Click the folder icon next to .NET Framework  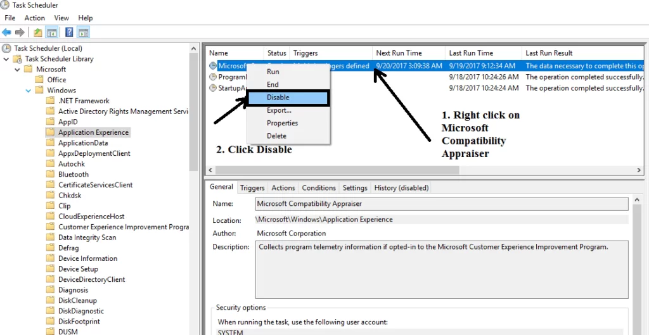[51, 101]
